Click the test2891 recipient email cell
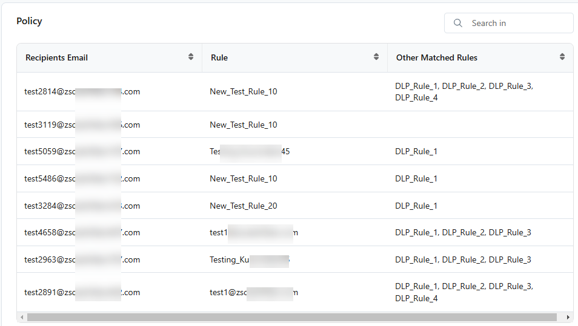 click(82, 292)
